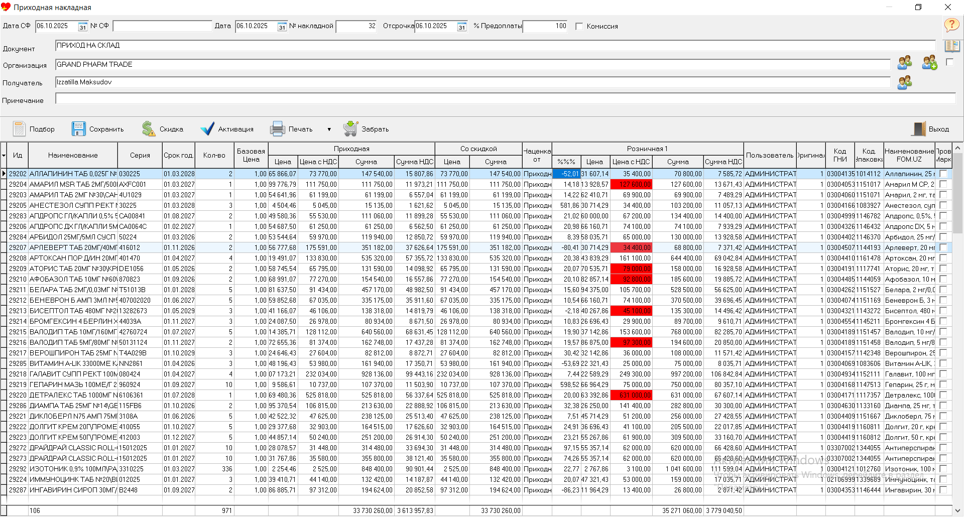Image resolution: width=964 pixels, height=517 pixels.
Task: Sort by the Наименование column header
Action: pyautogui.click(x=73, y=155)
